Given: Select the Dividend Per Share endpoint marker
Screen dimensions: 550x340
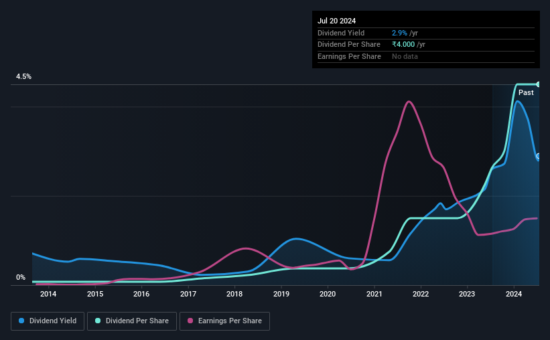Looking at the screenshot, I should (x=538, y=84).
